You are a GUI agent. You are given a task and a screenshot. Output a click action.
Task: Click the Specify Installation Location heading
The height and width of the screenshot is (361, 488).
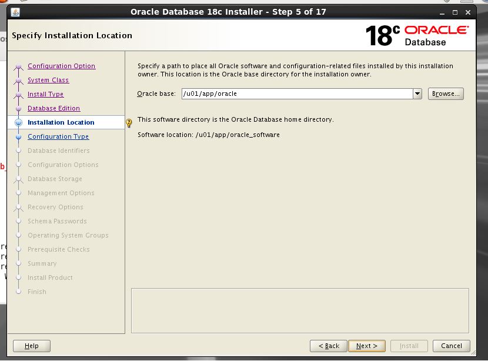[x=72, y=35]
